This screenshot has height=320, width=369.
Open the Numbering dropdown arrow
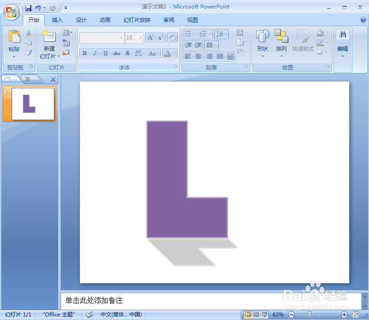[x=210, y=34]
